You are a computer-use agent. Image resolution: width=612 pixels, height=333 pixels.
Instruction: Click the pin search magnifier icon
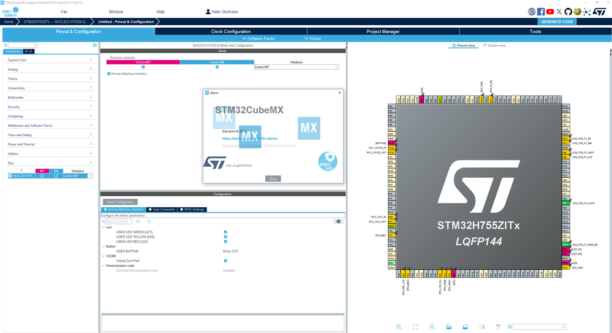pyautogui.click(x=510, y=327)
